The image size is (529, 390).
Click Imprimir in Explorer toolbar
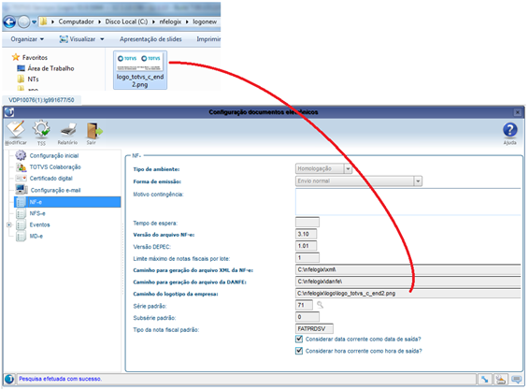point(208,39)
